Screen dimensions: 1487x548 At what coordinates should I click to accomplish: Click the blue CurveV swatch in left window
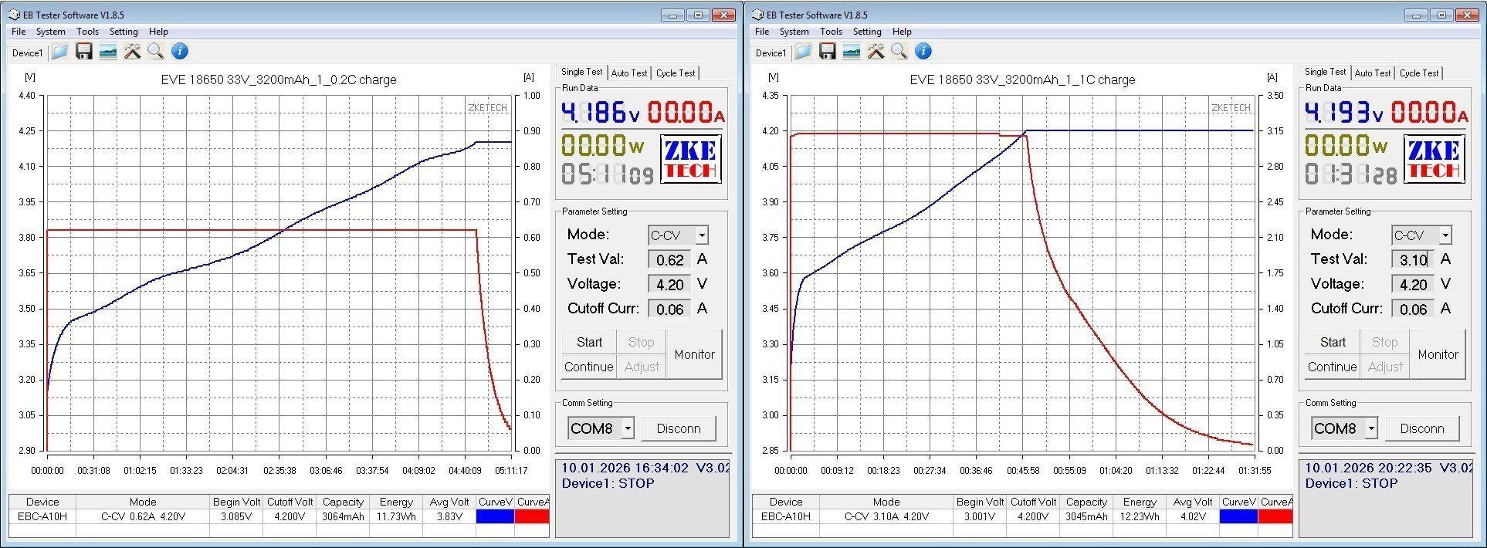click(495, 516)
